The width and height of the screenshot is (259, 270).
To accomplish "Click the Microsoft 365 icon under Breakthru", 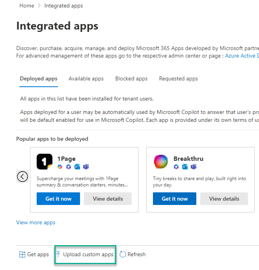I will click(176, 167).
